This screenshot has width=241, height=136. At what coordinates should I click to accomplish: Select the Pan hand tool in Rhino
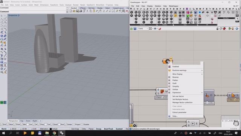[101, 11]
